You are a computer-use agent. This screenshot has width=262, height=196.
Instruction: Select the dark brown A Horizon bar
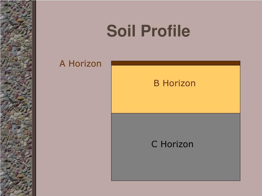point(176,63)
